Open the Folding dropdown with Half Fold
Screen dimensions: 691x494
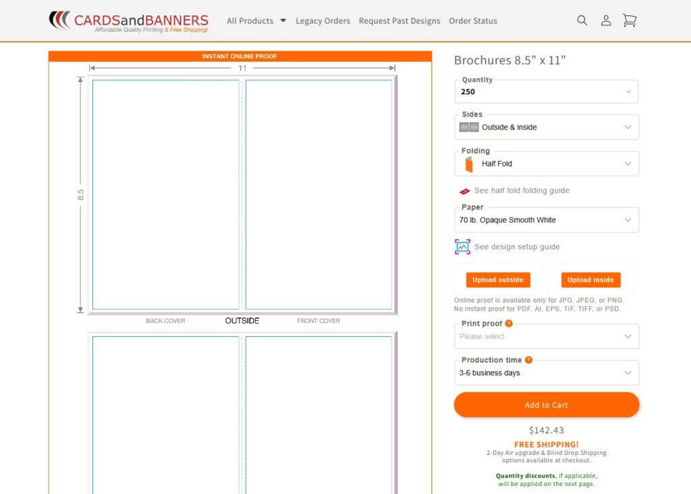point(547,164)
